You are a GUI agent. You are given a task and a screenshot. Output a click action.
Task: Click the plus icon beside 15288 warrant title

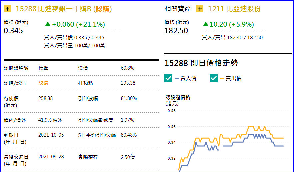(7, 9)
